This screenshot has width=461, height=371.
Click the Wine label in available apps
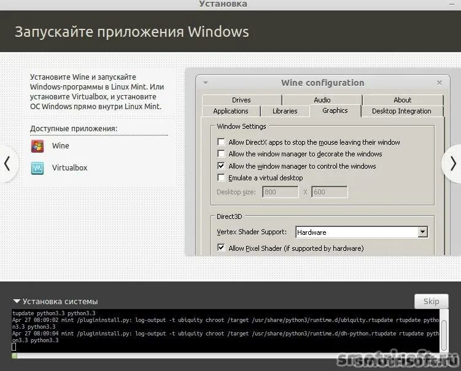pyautogui.click(x=61, y=146)
